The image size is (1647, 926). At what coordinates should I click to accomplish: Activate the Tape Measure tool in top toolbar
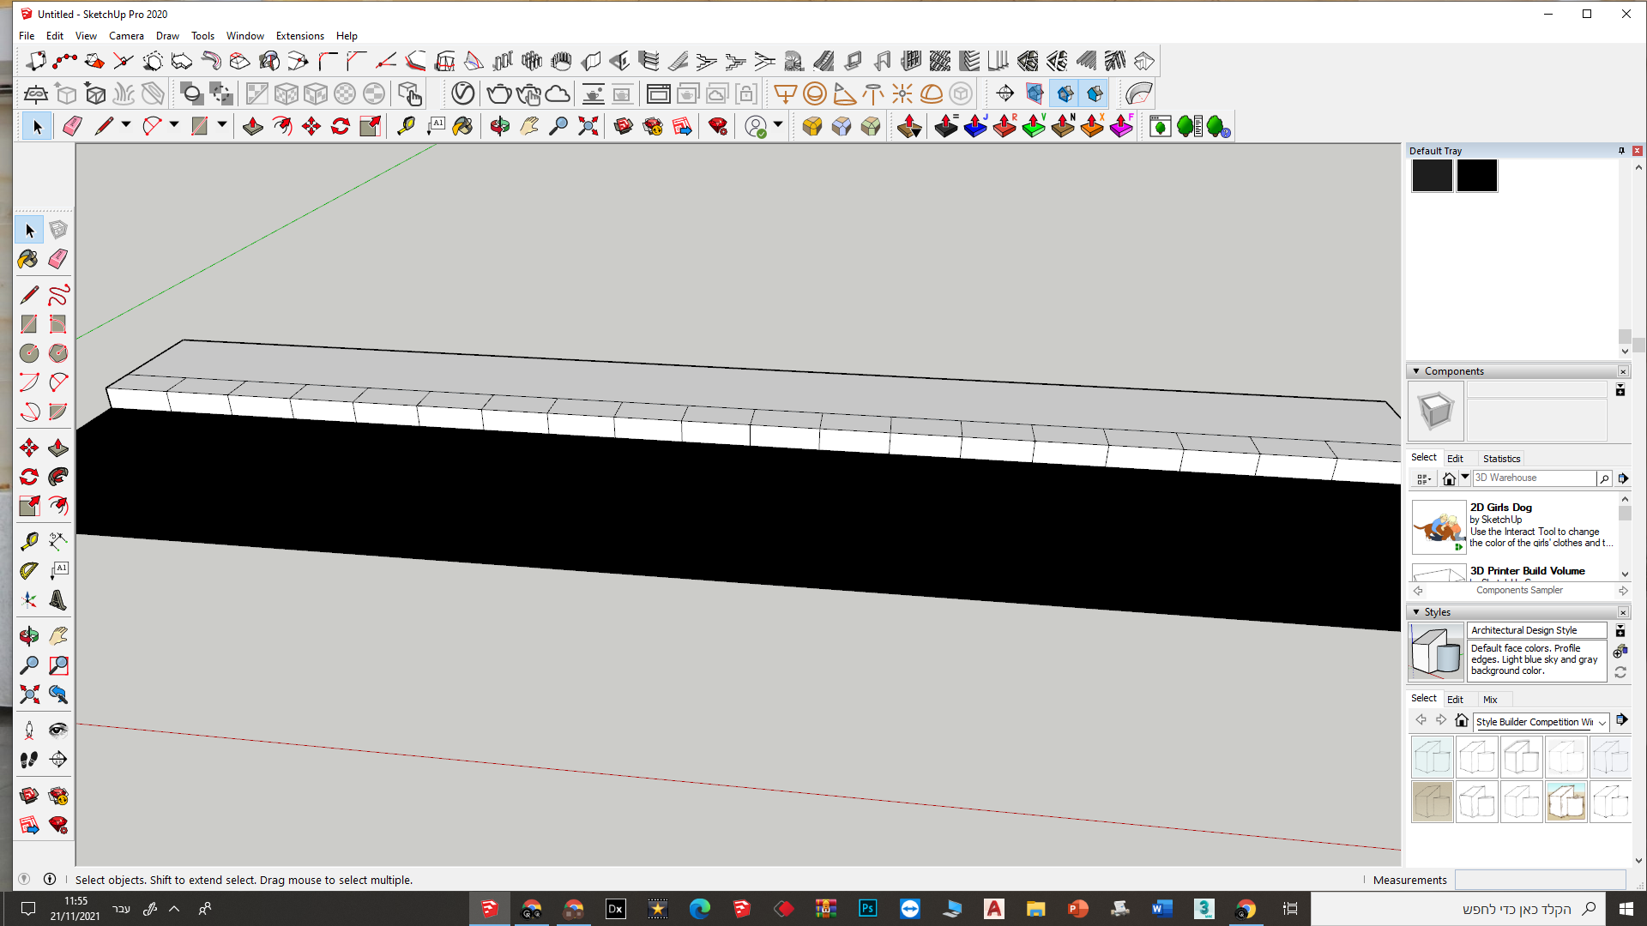click(406, 127)
